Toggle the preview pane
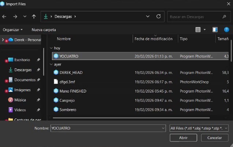The height and width of the screenshot is (147, 233). click(x=215, y=30)
